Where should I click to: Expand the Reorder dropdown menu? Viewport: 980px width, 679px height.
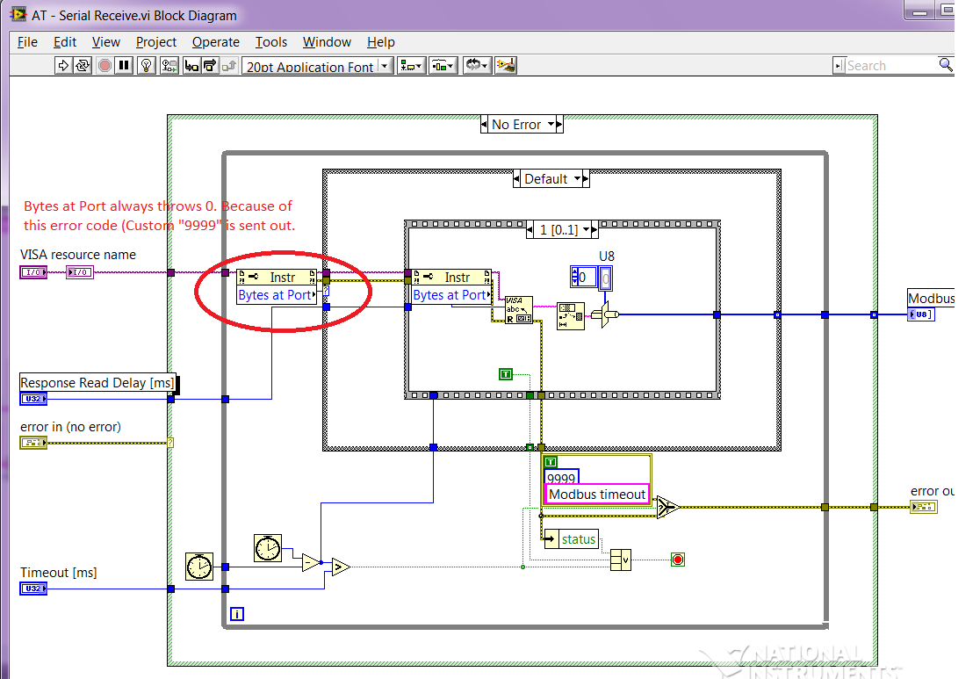pos(476,66)
